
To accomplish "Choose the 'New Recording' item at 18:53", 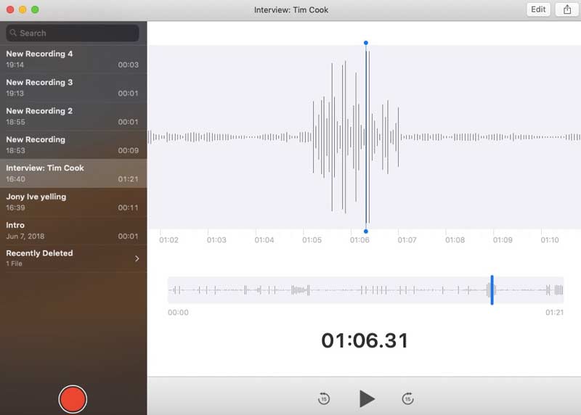I will pos(73,144).
